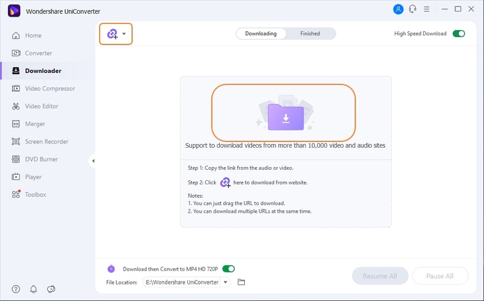Toggle Download then Convert switch
Viewport: 484px width, 301px height.
point(228,269)
